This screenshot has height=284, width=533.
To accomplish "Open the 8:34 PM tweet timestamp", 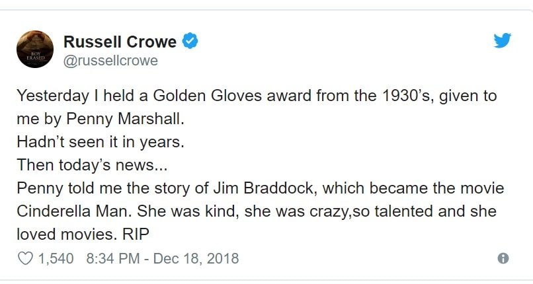I will click(112, 258).
